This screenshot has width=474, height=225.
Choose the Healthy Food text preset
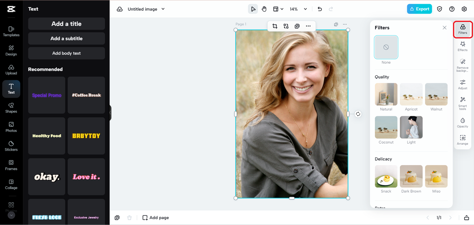47,136
